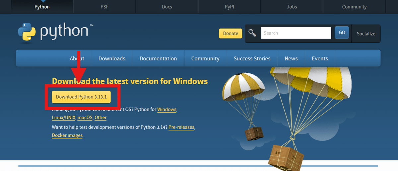The image size is (398, 171).
Task: Click the yellow Donate button
Action: pos(231,33)
